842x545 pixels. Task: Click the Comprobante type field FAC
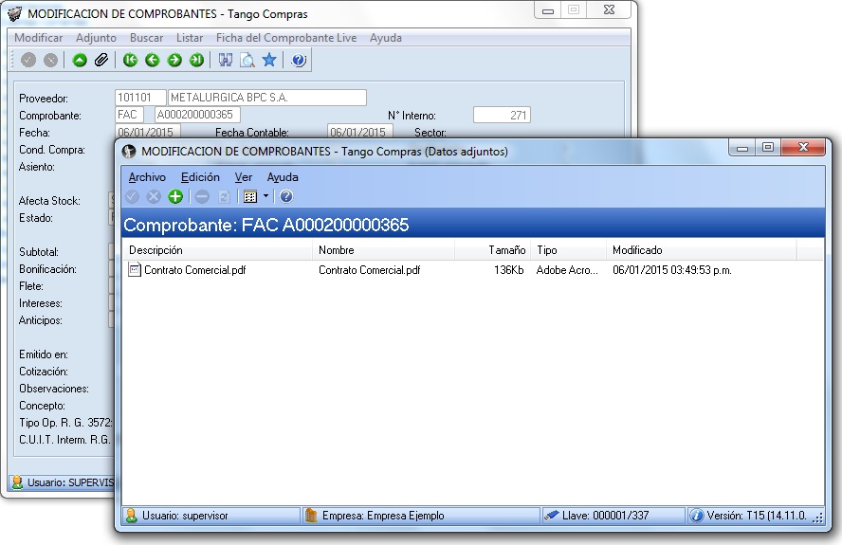129,115
